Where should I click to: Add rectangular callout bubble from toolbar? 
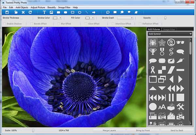115,12
